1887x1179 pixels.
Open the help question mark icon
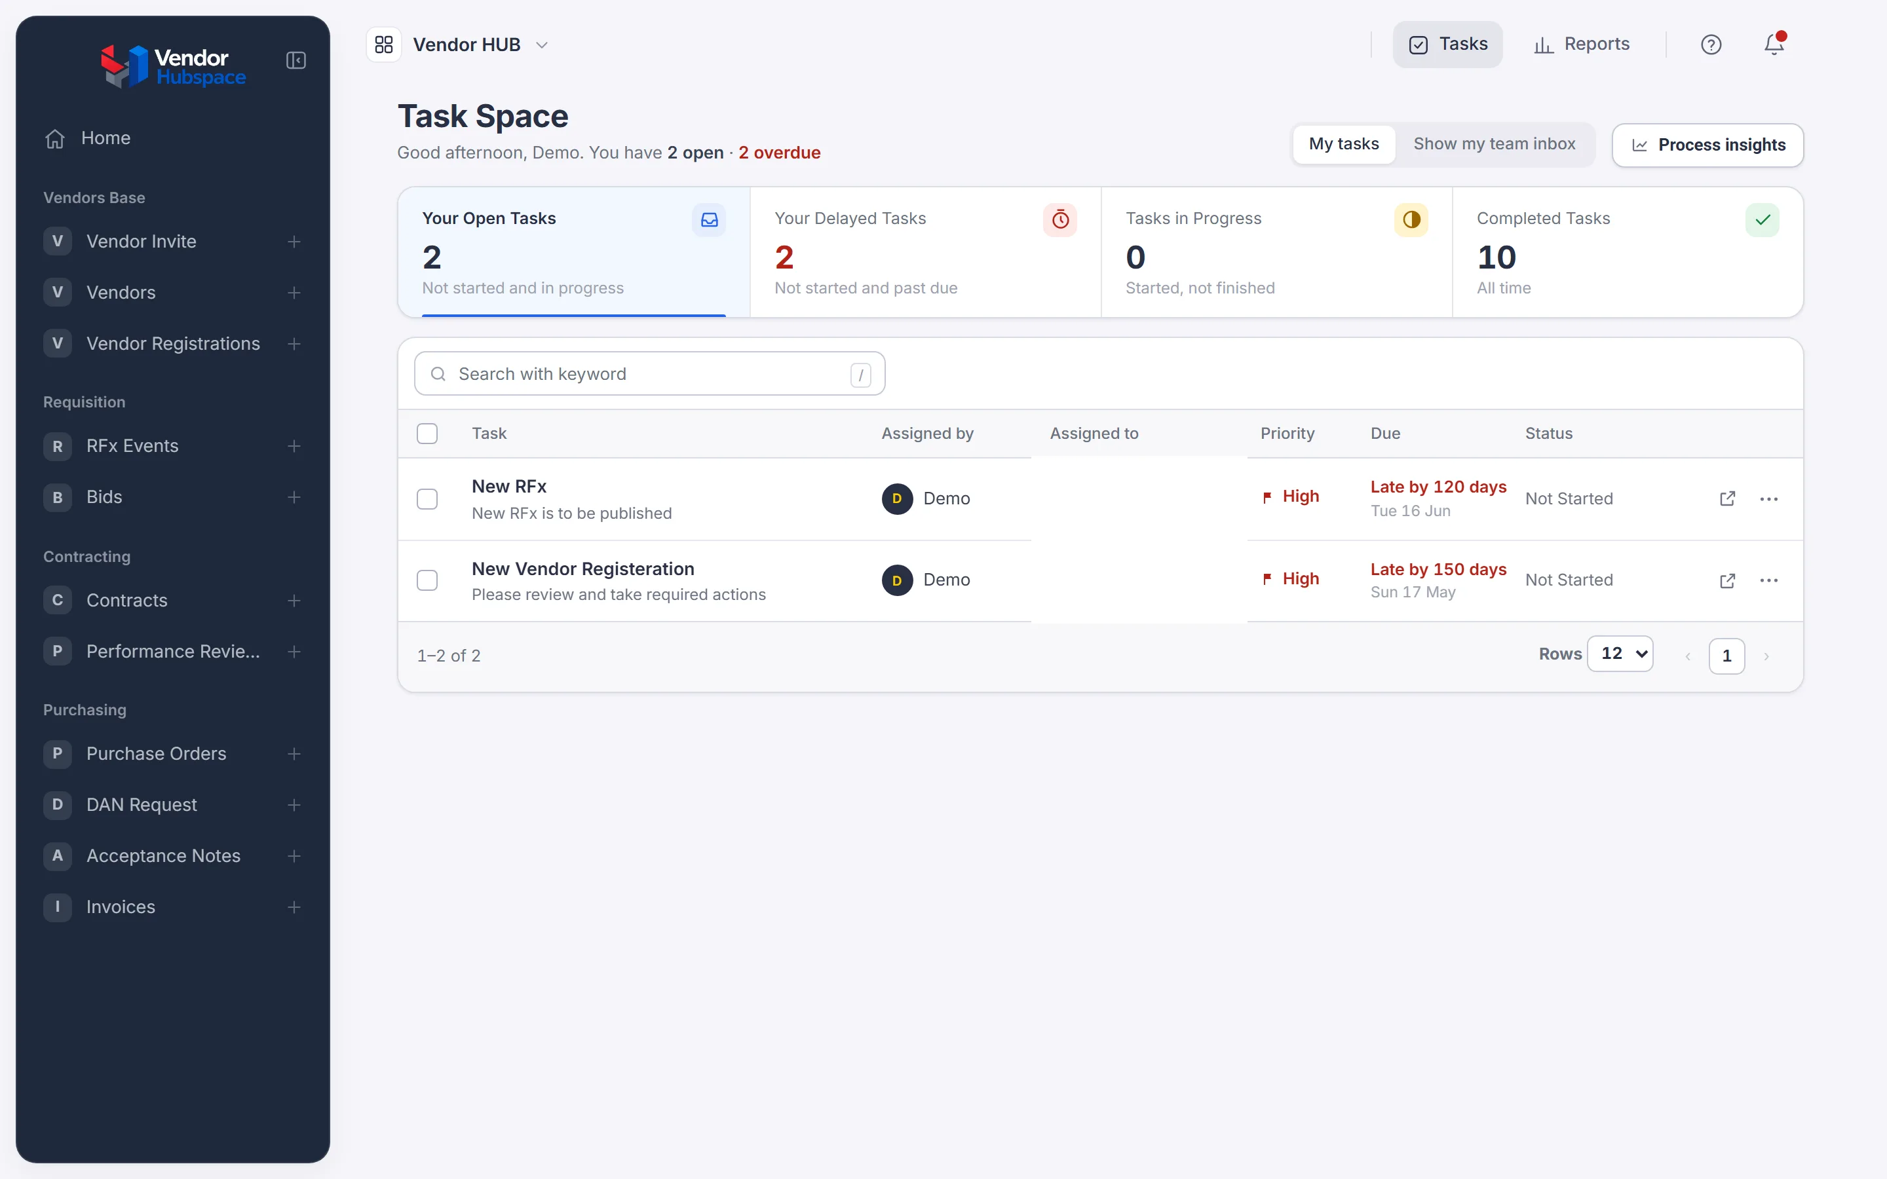click(x=1711, y=45)
